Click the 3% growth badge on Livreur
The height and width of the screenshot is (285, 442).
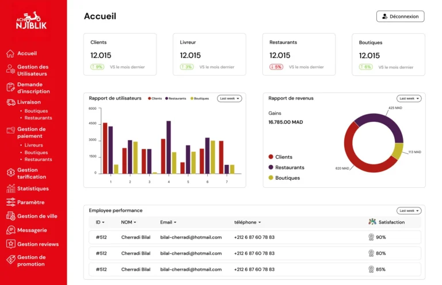click(x=186, y=67)
